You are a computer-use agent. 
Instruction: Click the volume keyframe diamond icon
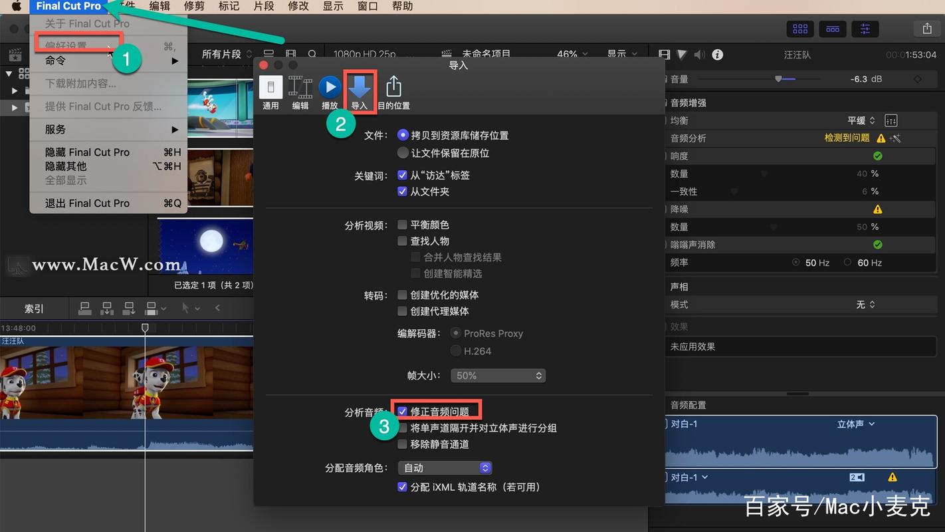pyautogui.click(x=918, y=79)
